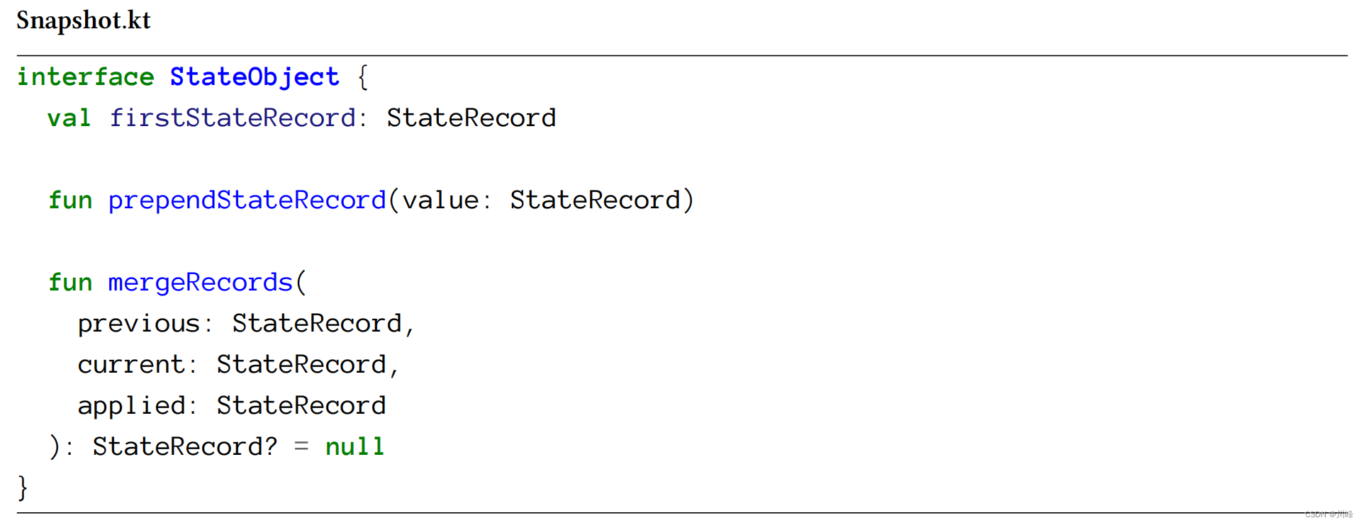The height and width of the screenshot is (525, 1364).
Task: Click the interface keyword
Action: 85,77
